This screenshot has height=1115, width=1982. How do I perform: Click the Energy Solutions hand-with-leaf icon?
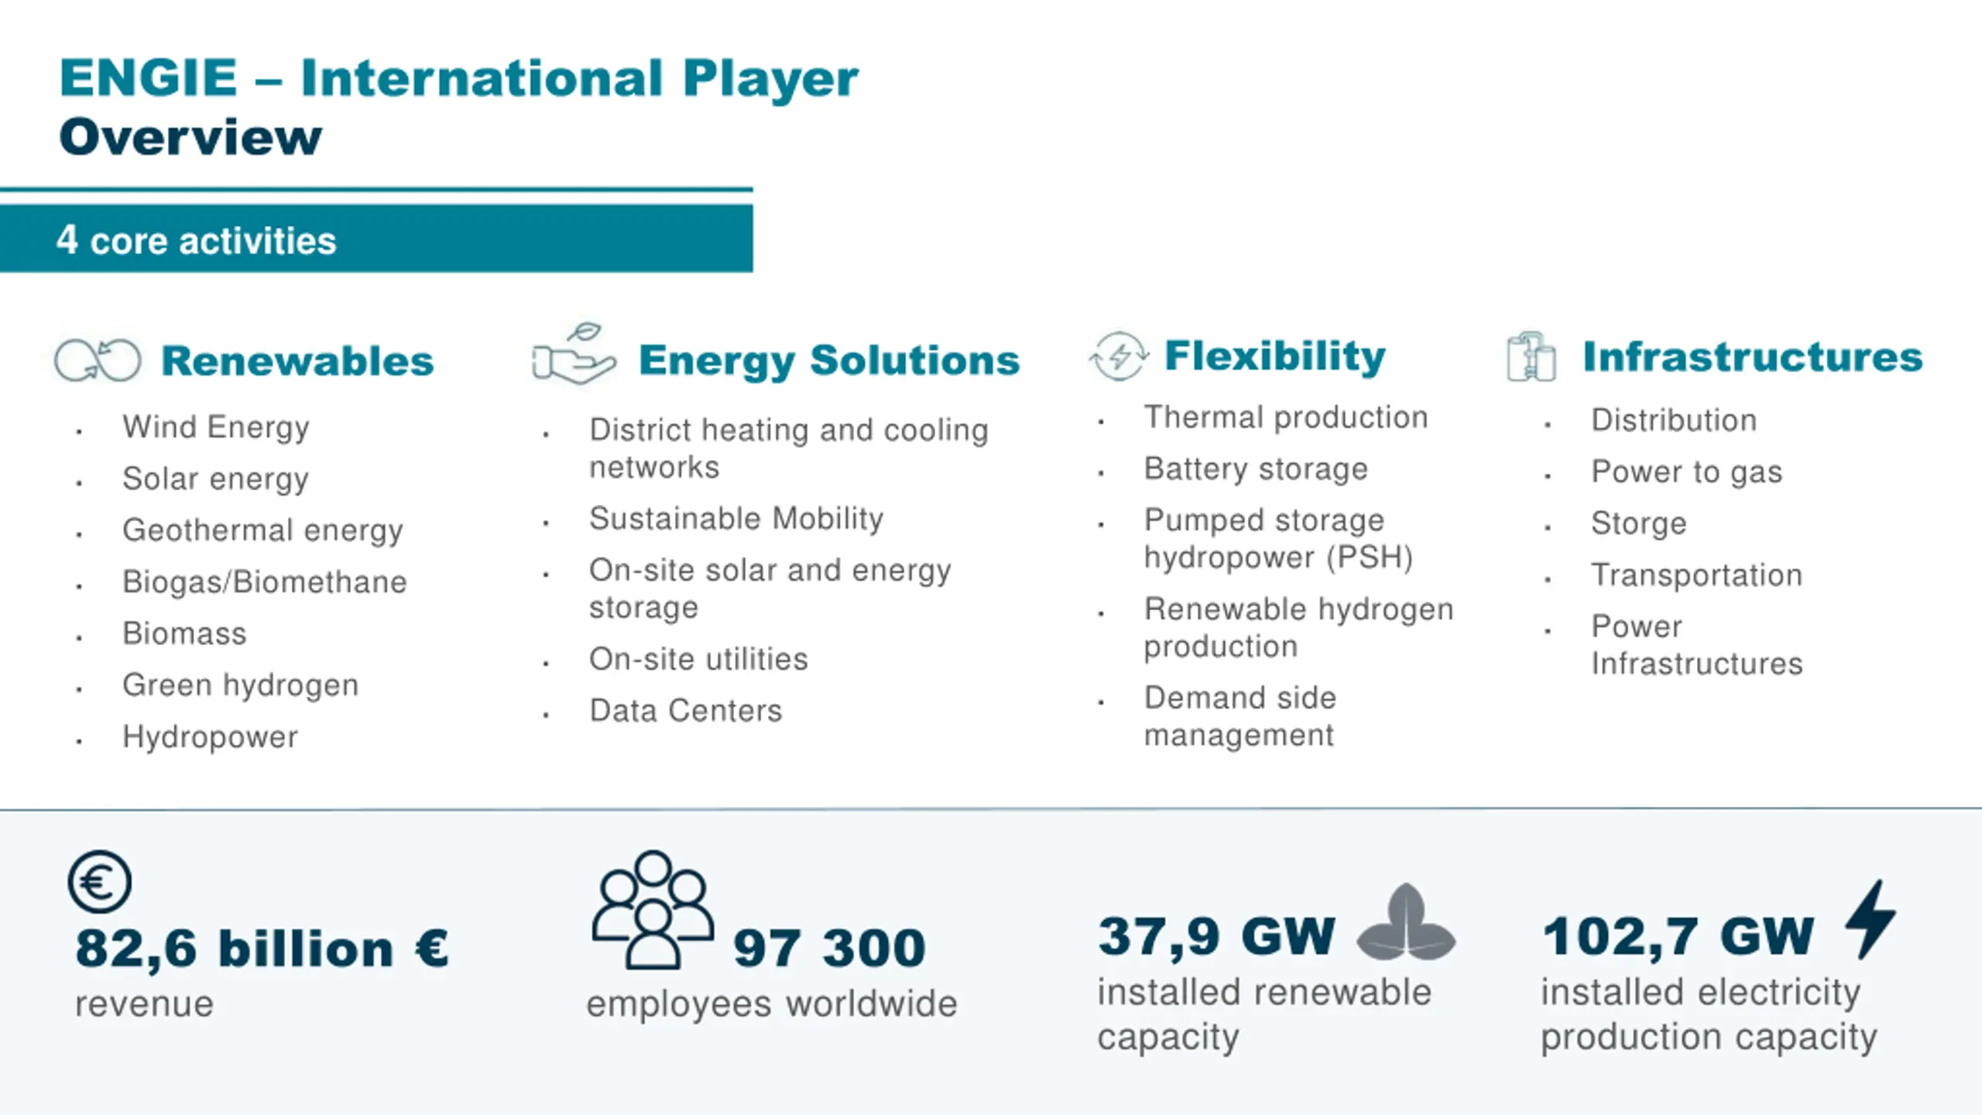pos(574,354)
